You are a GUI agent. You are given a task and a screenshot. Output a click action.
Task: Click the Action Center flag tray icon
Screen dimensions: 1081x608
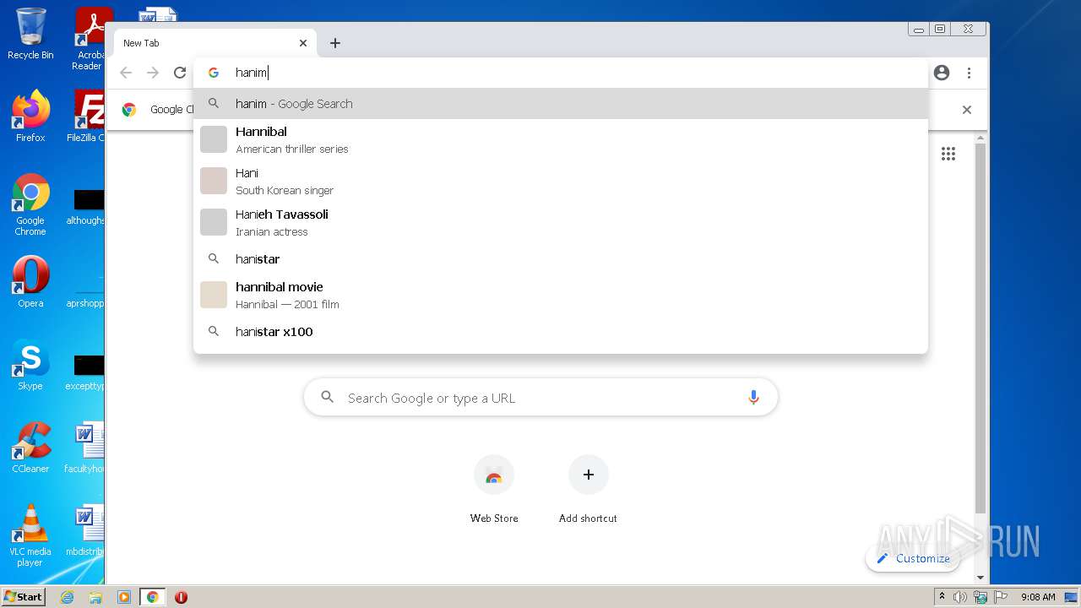[1001, 597]
